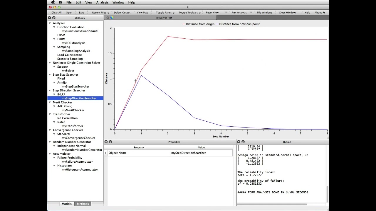Open the Help menu in menu bar
Image resolution: width=376 pixels, height=211 pixels.
point(132,2)
